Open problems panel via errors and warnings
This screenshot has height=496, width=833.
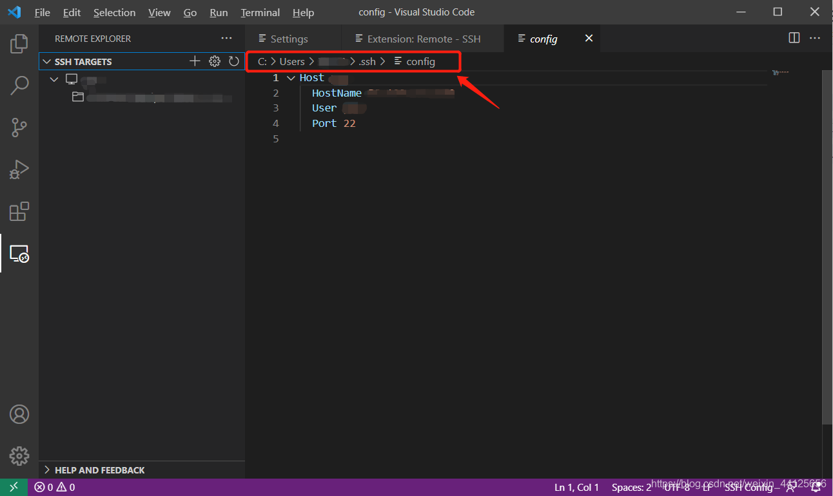click(x=55, y=488)
